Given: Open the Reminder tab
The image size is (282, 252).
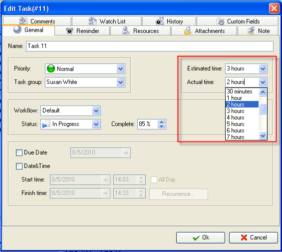Looking at the screenshot, I should coord(82,30).
